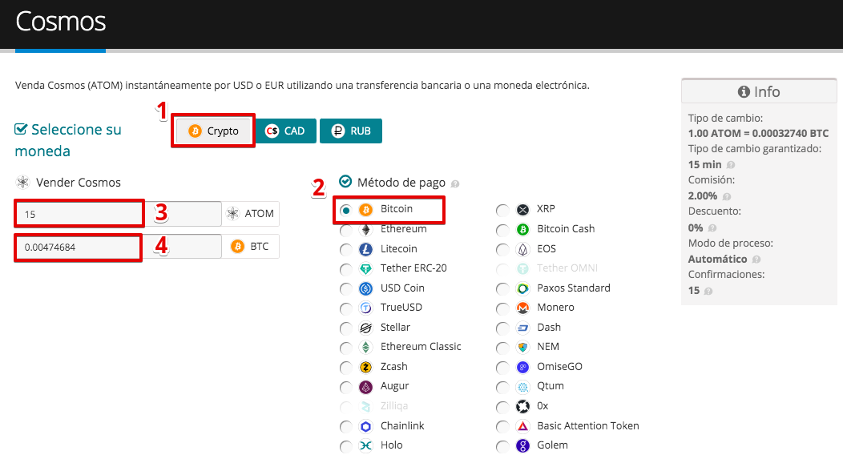Click the Ethereum Classic label
Viewport: 843px width, 455px height.
pos(421,347)
